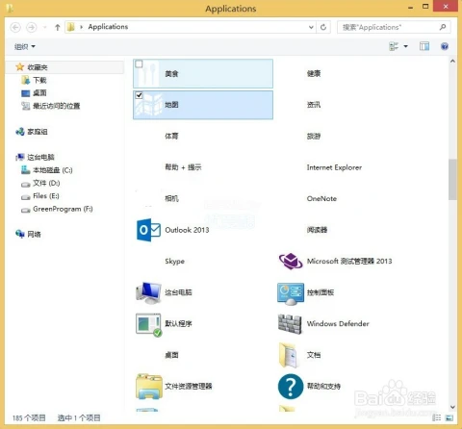Click the Outlook 2013 icon
The image size is (462, 429).
tap(148, 230)
